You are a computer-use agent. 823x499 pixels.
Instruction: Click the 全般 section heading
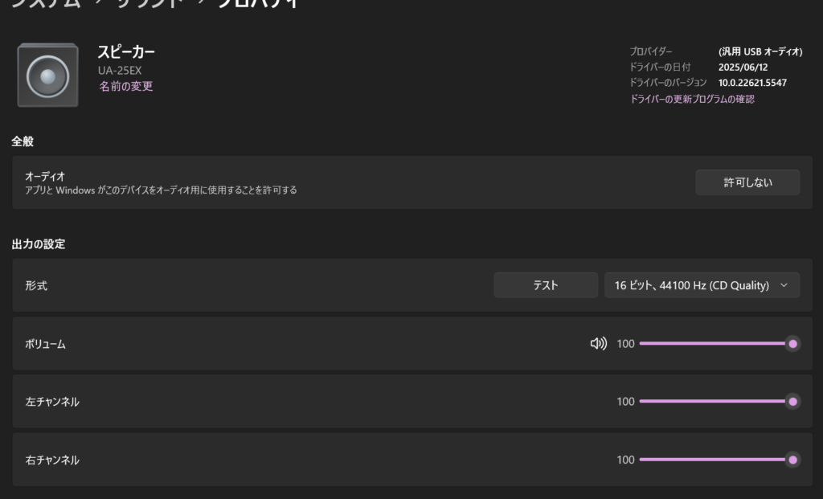point(23,141)
